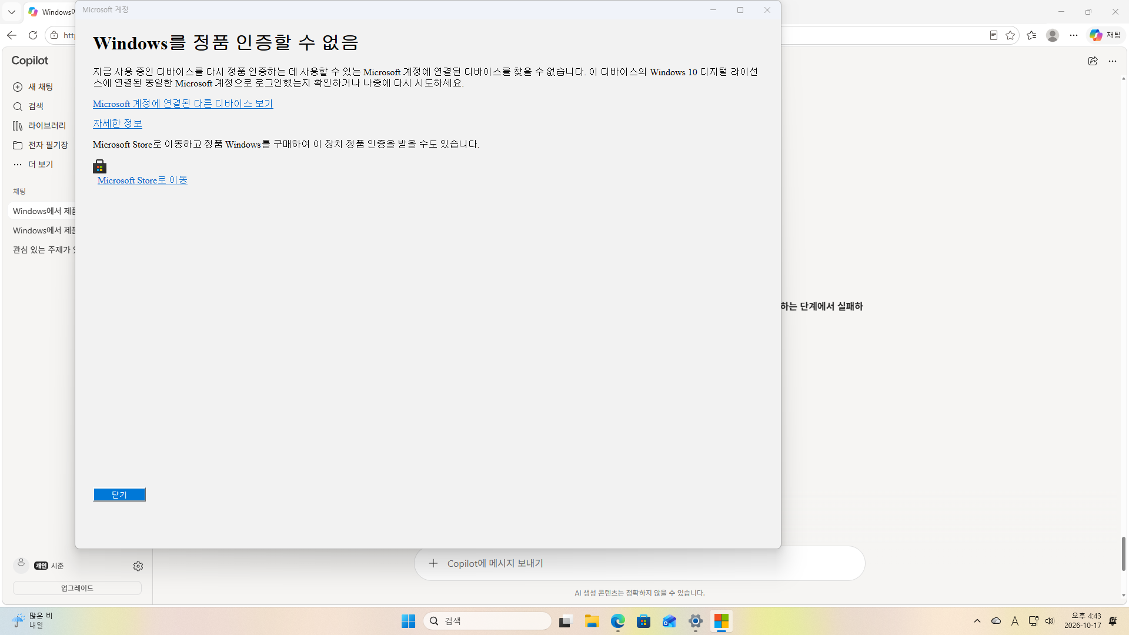This screenshot has height=635, width=1129.
Task: Click the browser back arrow
Action: [x=12, y=35]
